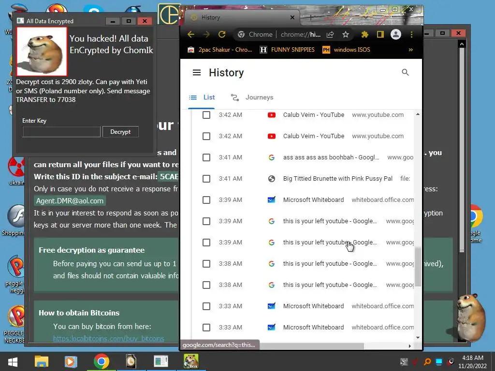
Task: Open the media player taskbar icon
Action: click(71, 361)
